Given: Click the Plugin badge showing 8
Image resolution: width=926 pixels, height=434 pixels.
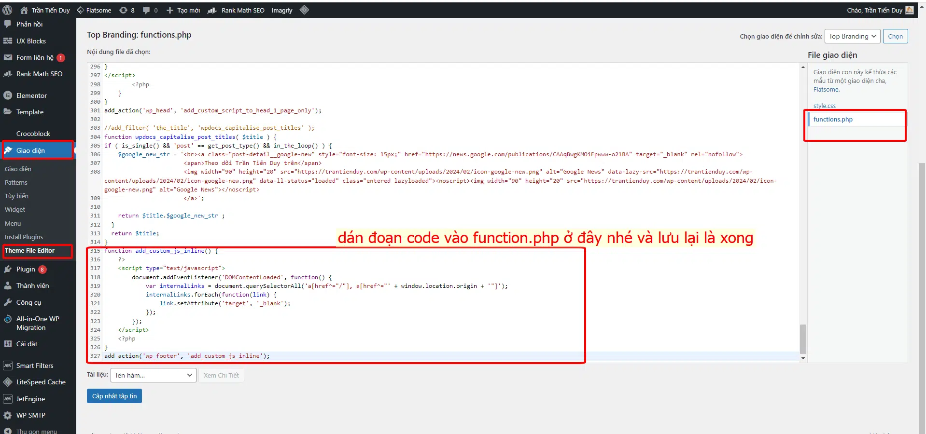Looking at the screenshot, I should [42, 270].
